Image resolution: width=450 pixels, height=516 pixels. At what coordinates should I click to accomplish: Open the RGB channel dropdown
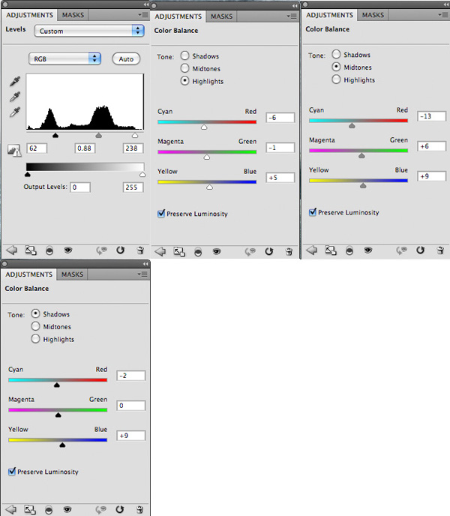coord(64,59)
